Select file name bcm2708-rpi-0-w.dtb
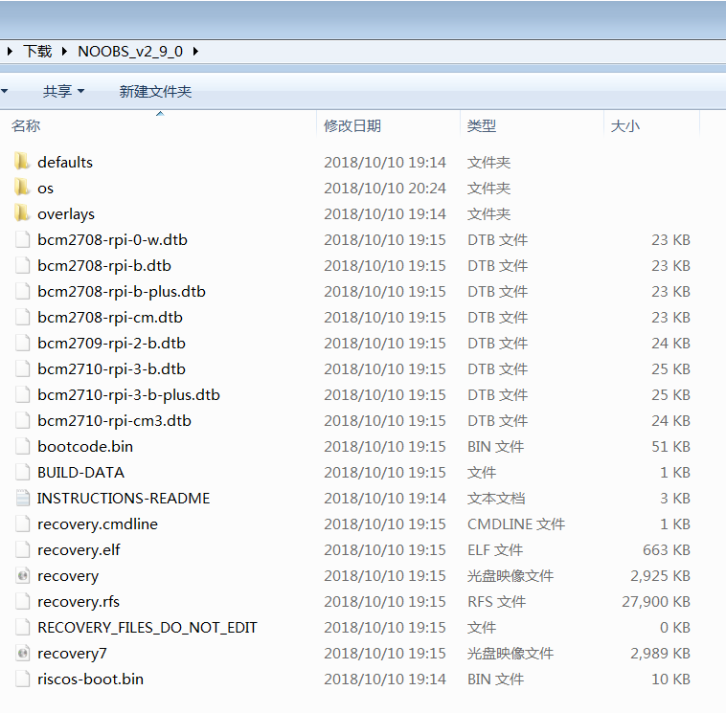Screen dimensions: 726x713 (112, 239)
